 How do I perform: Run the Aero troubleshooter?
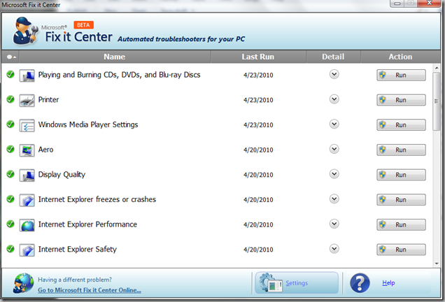click(402, 150)
